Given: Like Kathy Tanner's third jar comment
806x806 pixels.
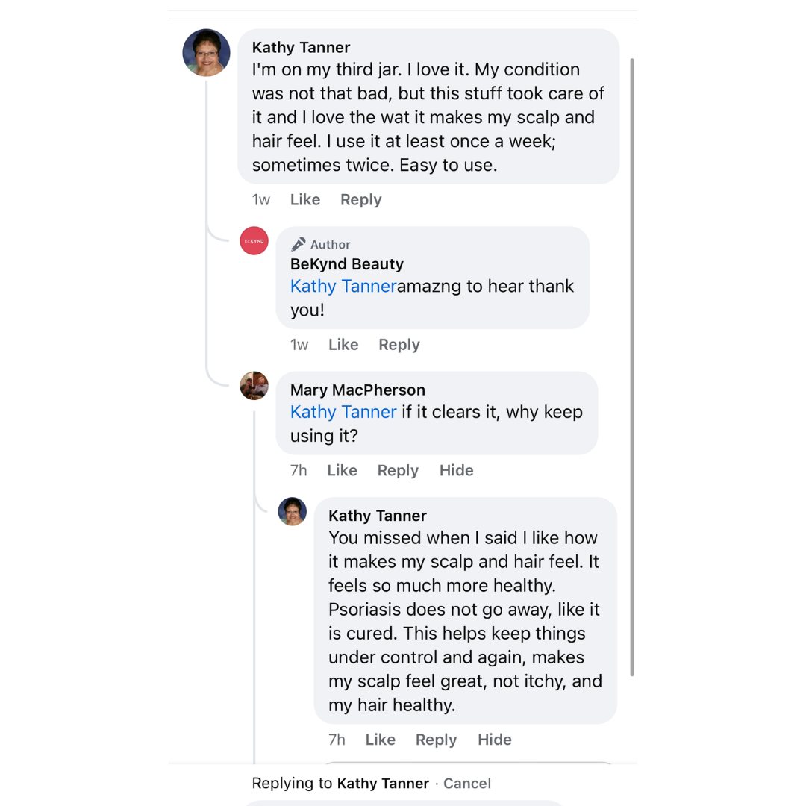Looking at the screenshot, I should [x=305, y=200].
